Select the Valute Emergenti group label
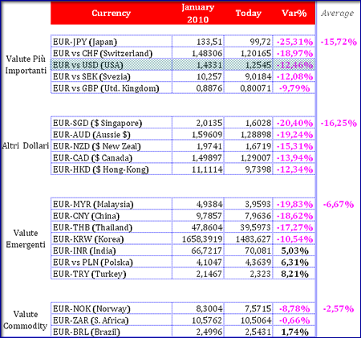The image size is (361, 338). [x=26, y=238]
